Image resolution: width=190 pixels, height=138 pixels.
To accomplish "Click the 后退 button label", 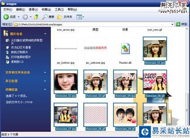I will point(13,17).
